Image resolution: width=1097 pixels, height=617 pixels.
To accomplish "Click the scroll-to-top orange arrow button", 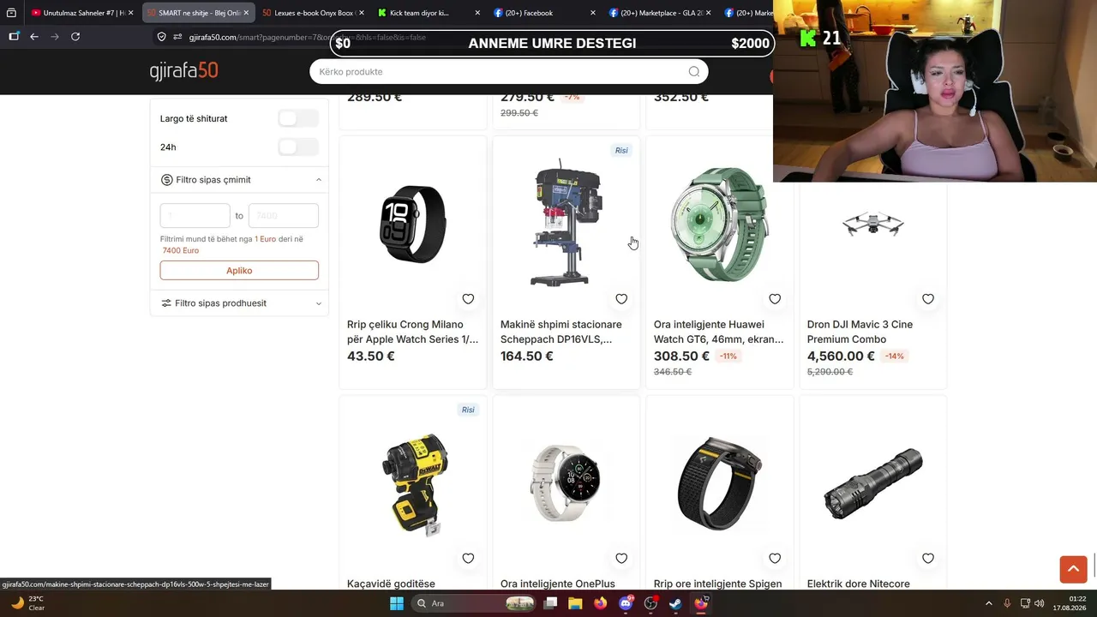I will coord(1073,569).
